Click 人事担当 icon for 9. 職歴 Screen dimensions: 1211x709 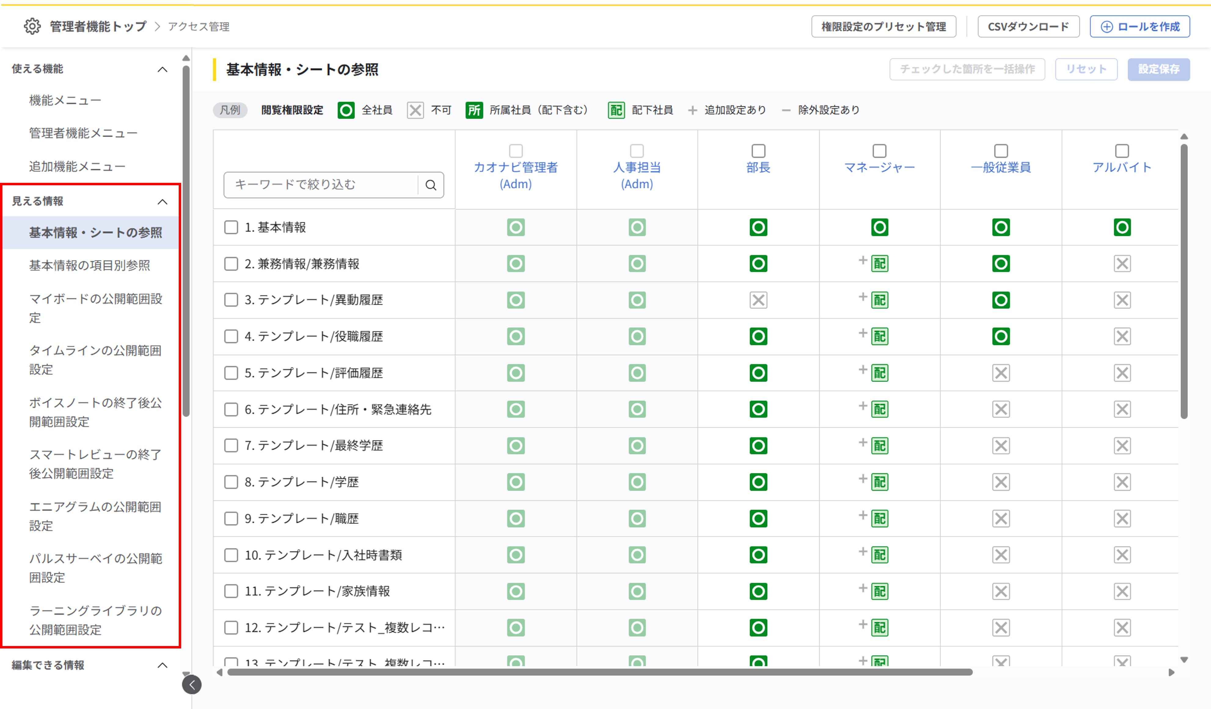pyautogui.click(x=637, y=519)
